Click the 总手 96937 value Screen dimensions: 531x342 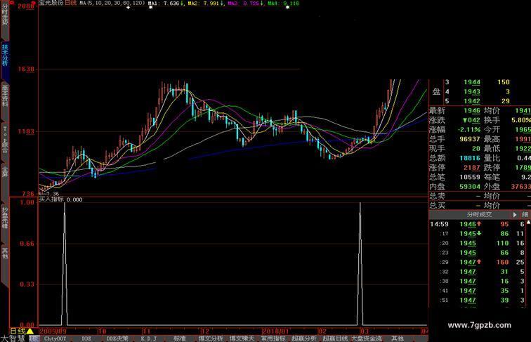point(470,139)
